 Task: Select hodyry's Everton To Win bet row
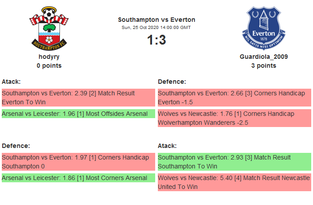coord(78,98)
